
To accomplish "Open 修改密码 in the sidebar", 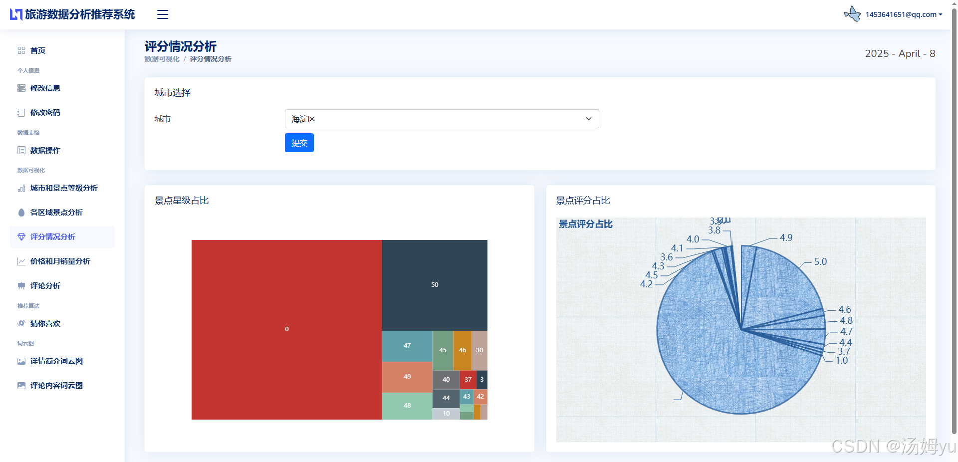I will coord(62,113).
